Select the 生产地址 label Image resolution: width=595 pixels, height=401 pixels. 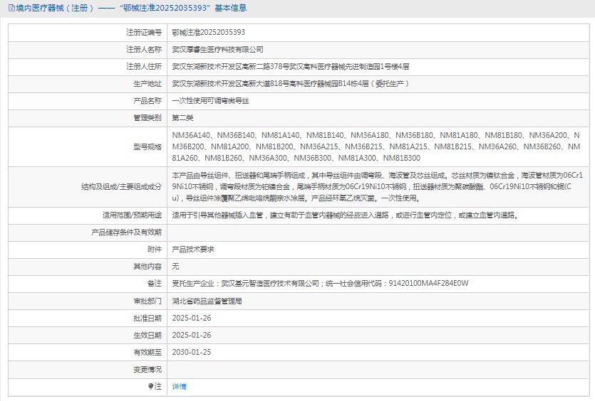pyautogui.click(x=148, y=84)
